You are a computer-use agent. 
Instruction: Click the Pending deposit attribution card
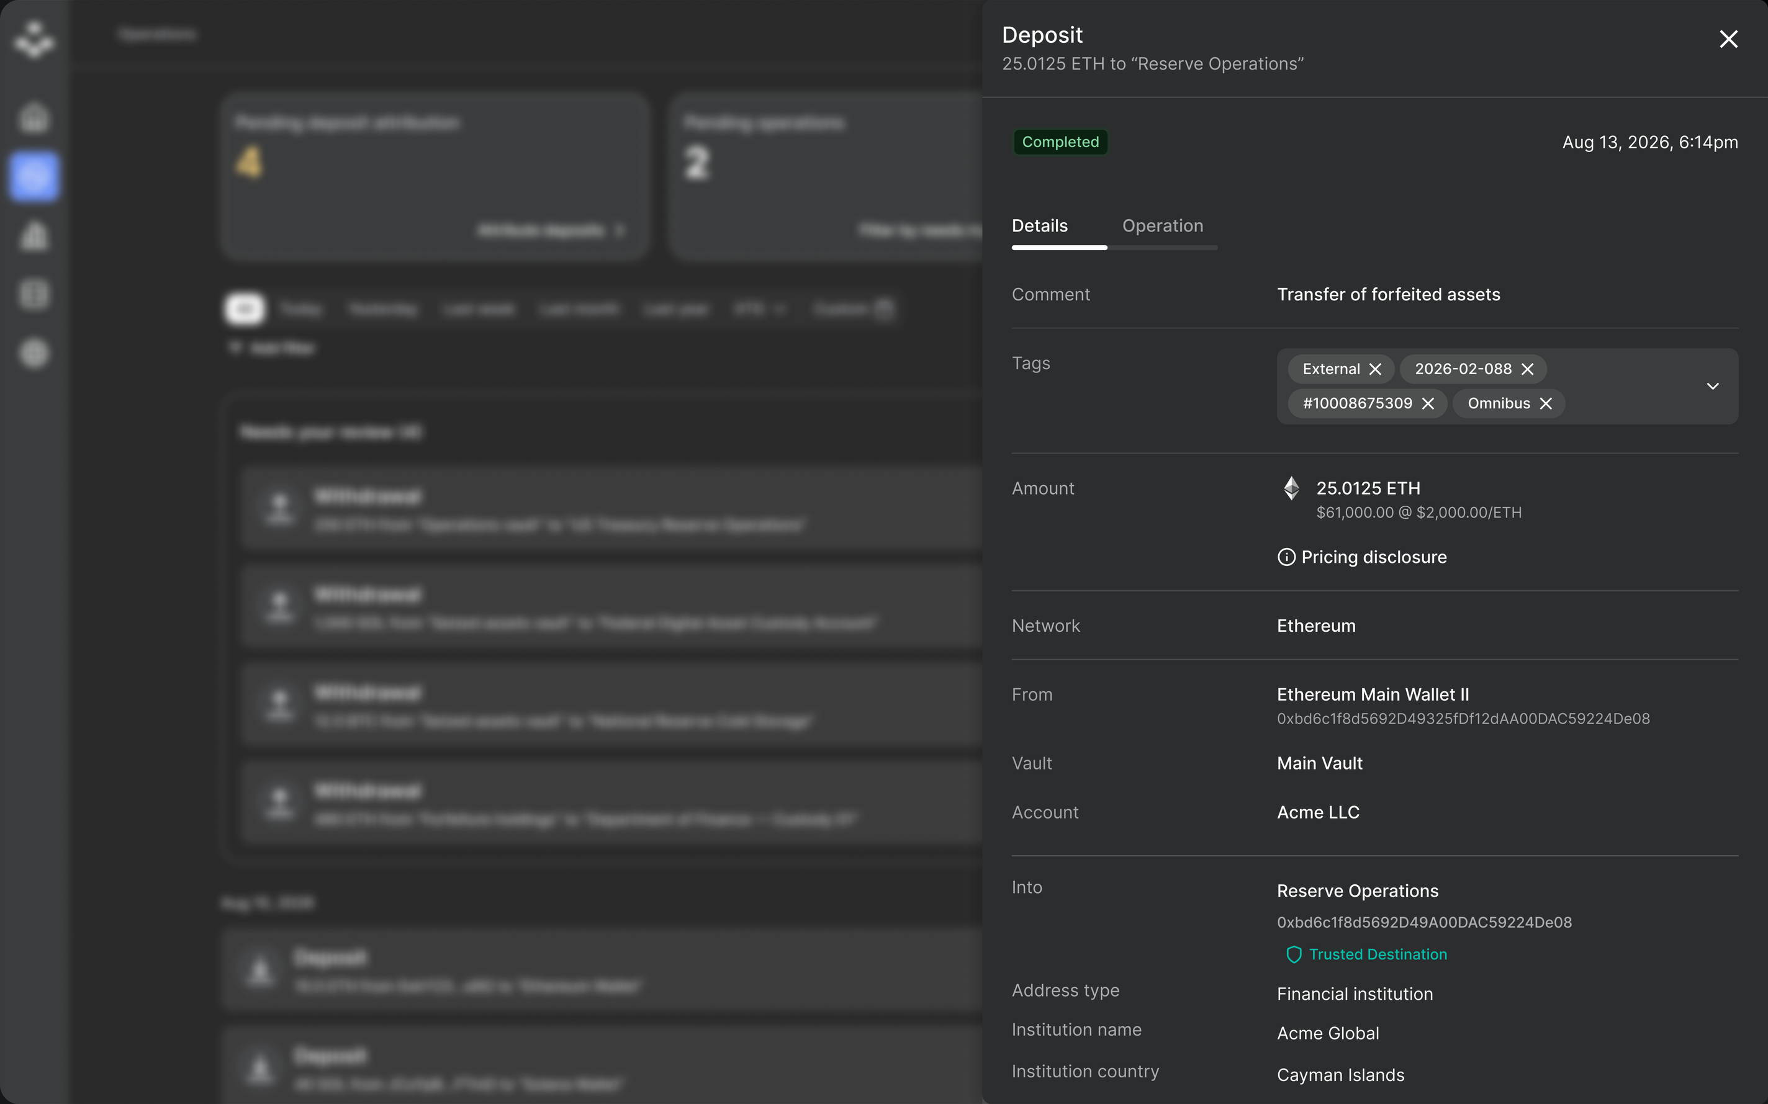(x=435, y=176)
